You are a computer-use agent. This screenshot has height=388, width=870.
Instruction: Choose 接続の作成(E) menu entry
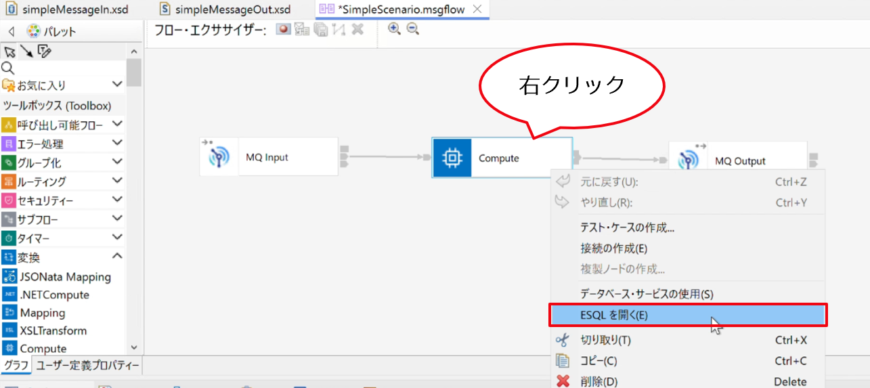(x=689, y=249)
